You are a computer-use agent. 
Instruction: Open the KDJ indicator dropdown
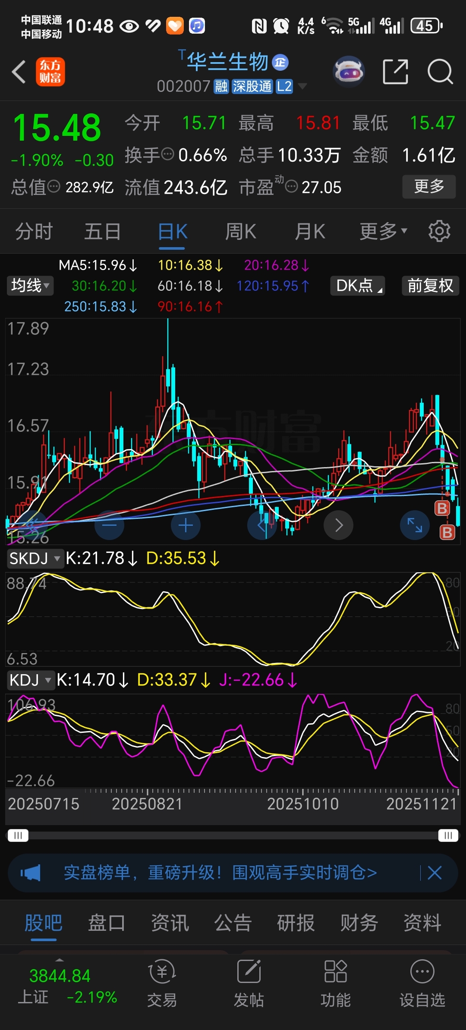tap(31, 680)
